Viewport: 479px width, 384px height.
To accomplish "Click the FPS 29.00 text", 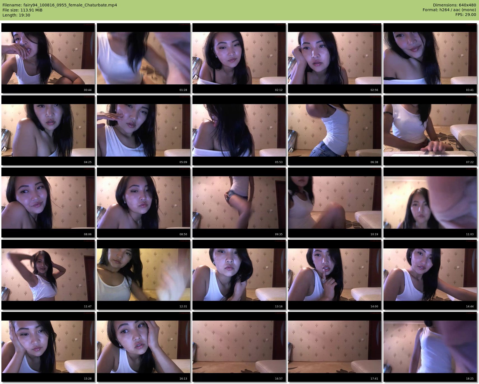I will point(466,15).
